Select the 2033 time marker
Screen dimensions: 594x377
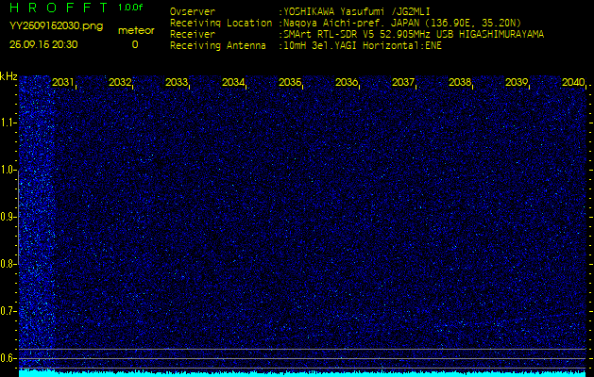pos(177,83)
